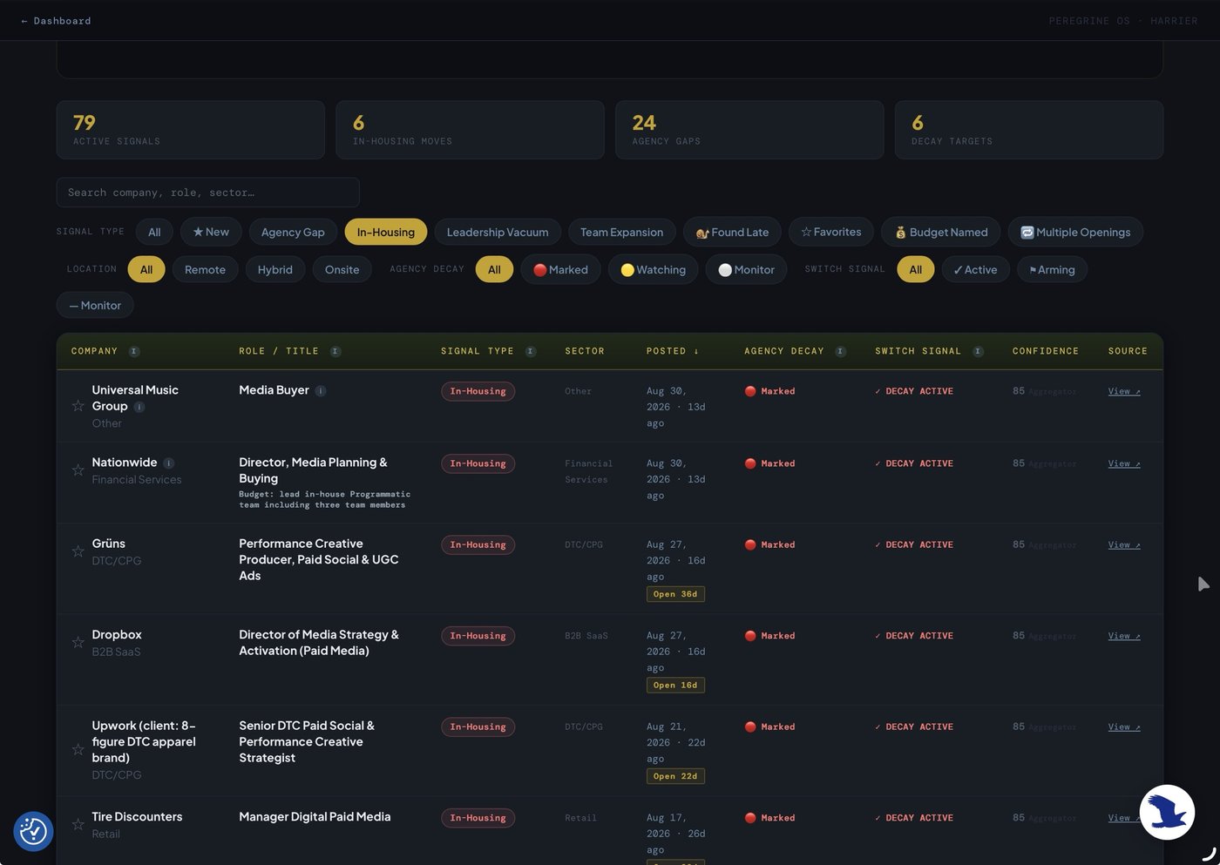The height and width of the screenshot is (865, 1220).
Task: Focus the search company, role, sector field
Action: (x=208, y=193)
